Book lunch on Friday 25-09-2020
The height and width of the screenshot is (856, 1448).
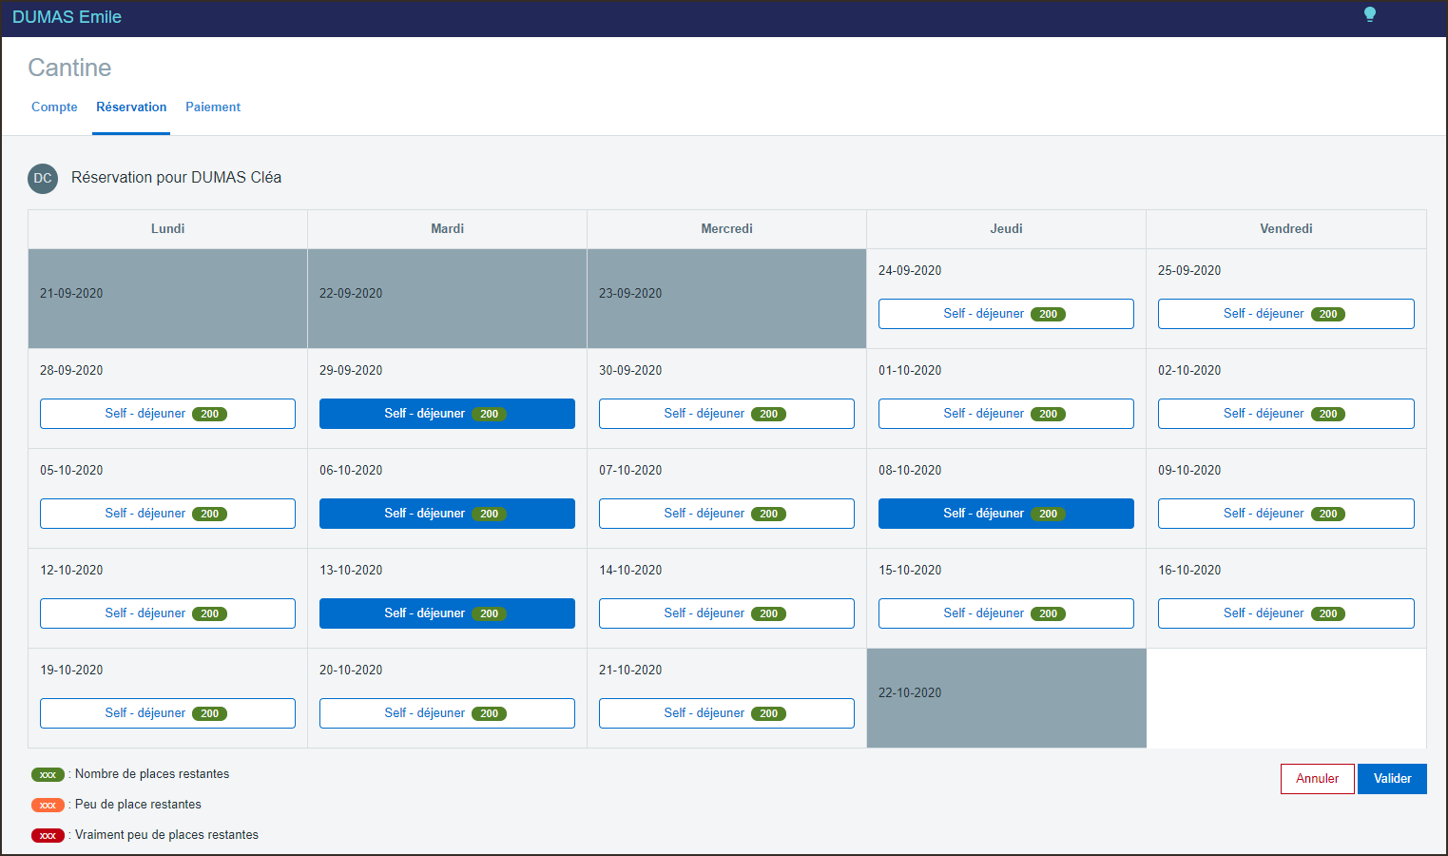coord(1285,314)
